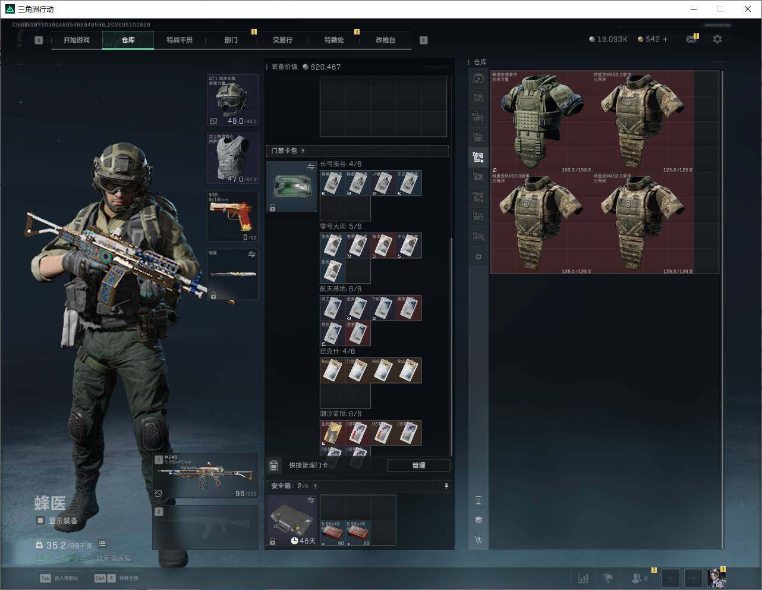Open the 特勤处 tab

[334, 40]
